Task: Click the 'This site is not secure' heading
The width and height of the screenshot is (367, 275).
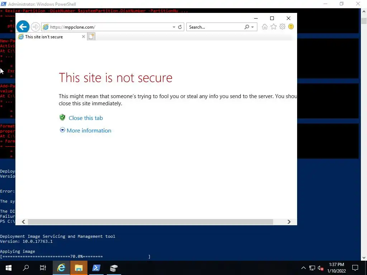Action: coord(115,78)
